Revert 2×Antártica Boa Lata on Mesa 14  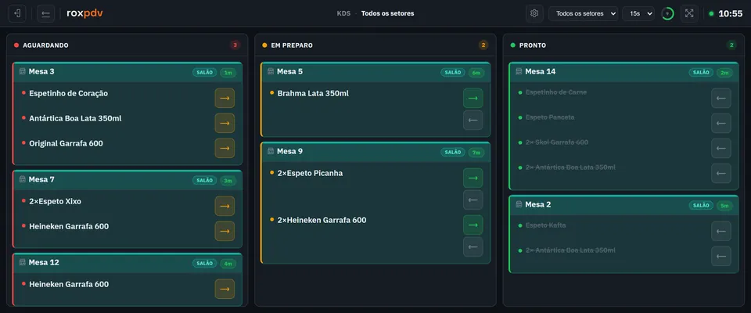point(720,173)
